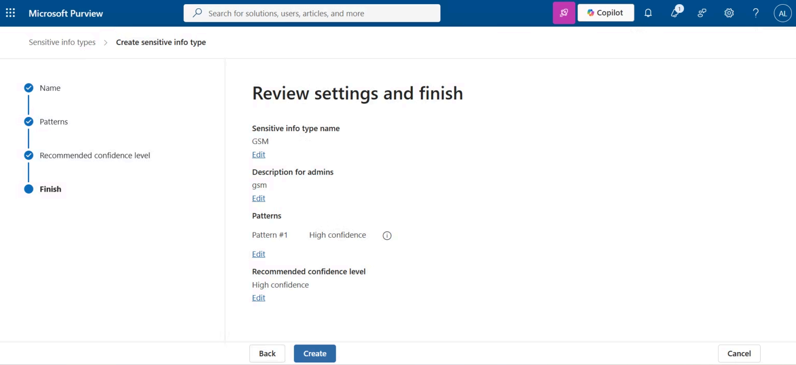
Task: Open Copilot from the header
Action: pos(606,13)
